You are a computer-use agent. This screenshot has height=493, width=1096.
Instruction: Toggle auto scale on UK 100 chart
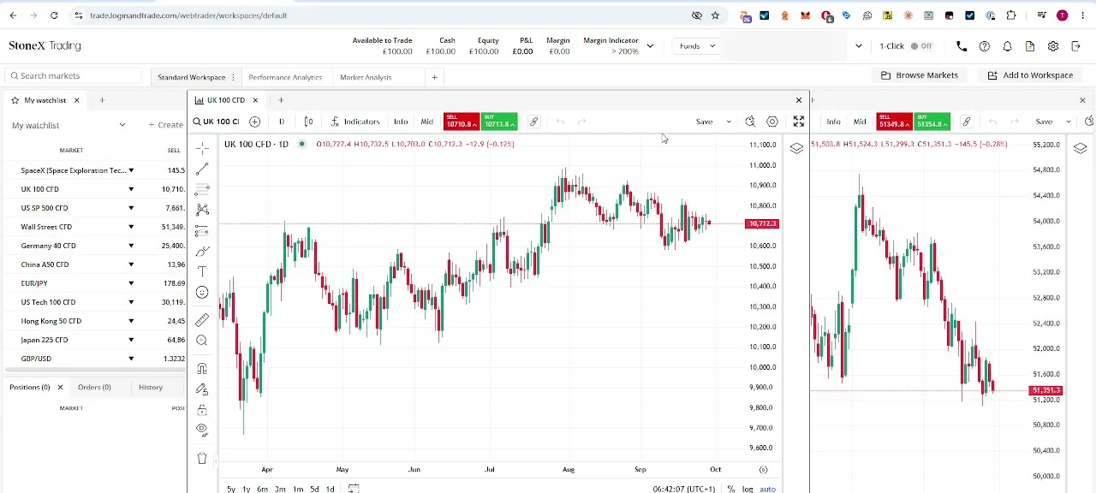tap(767, 489)
